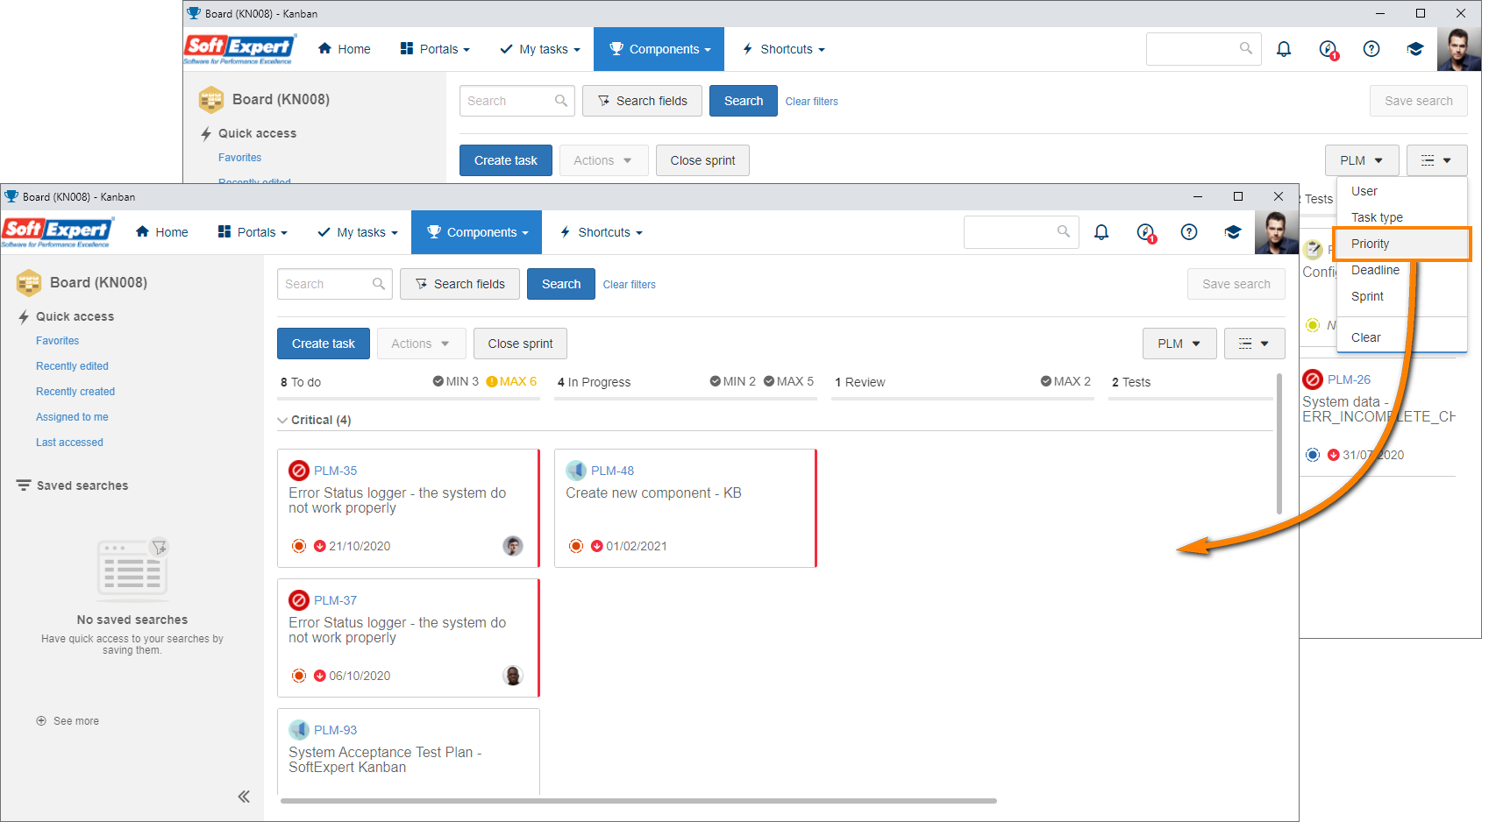Click the help icon in back window
Viewport: 1496px width, 822px height.
click(x=1371, y=49)
